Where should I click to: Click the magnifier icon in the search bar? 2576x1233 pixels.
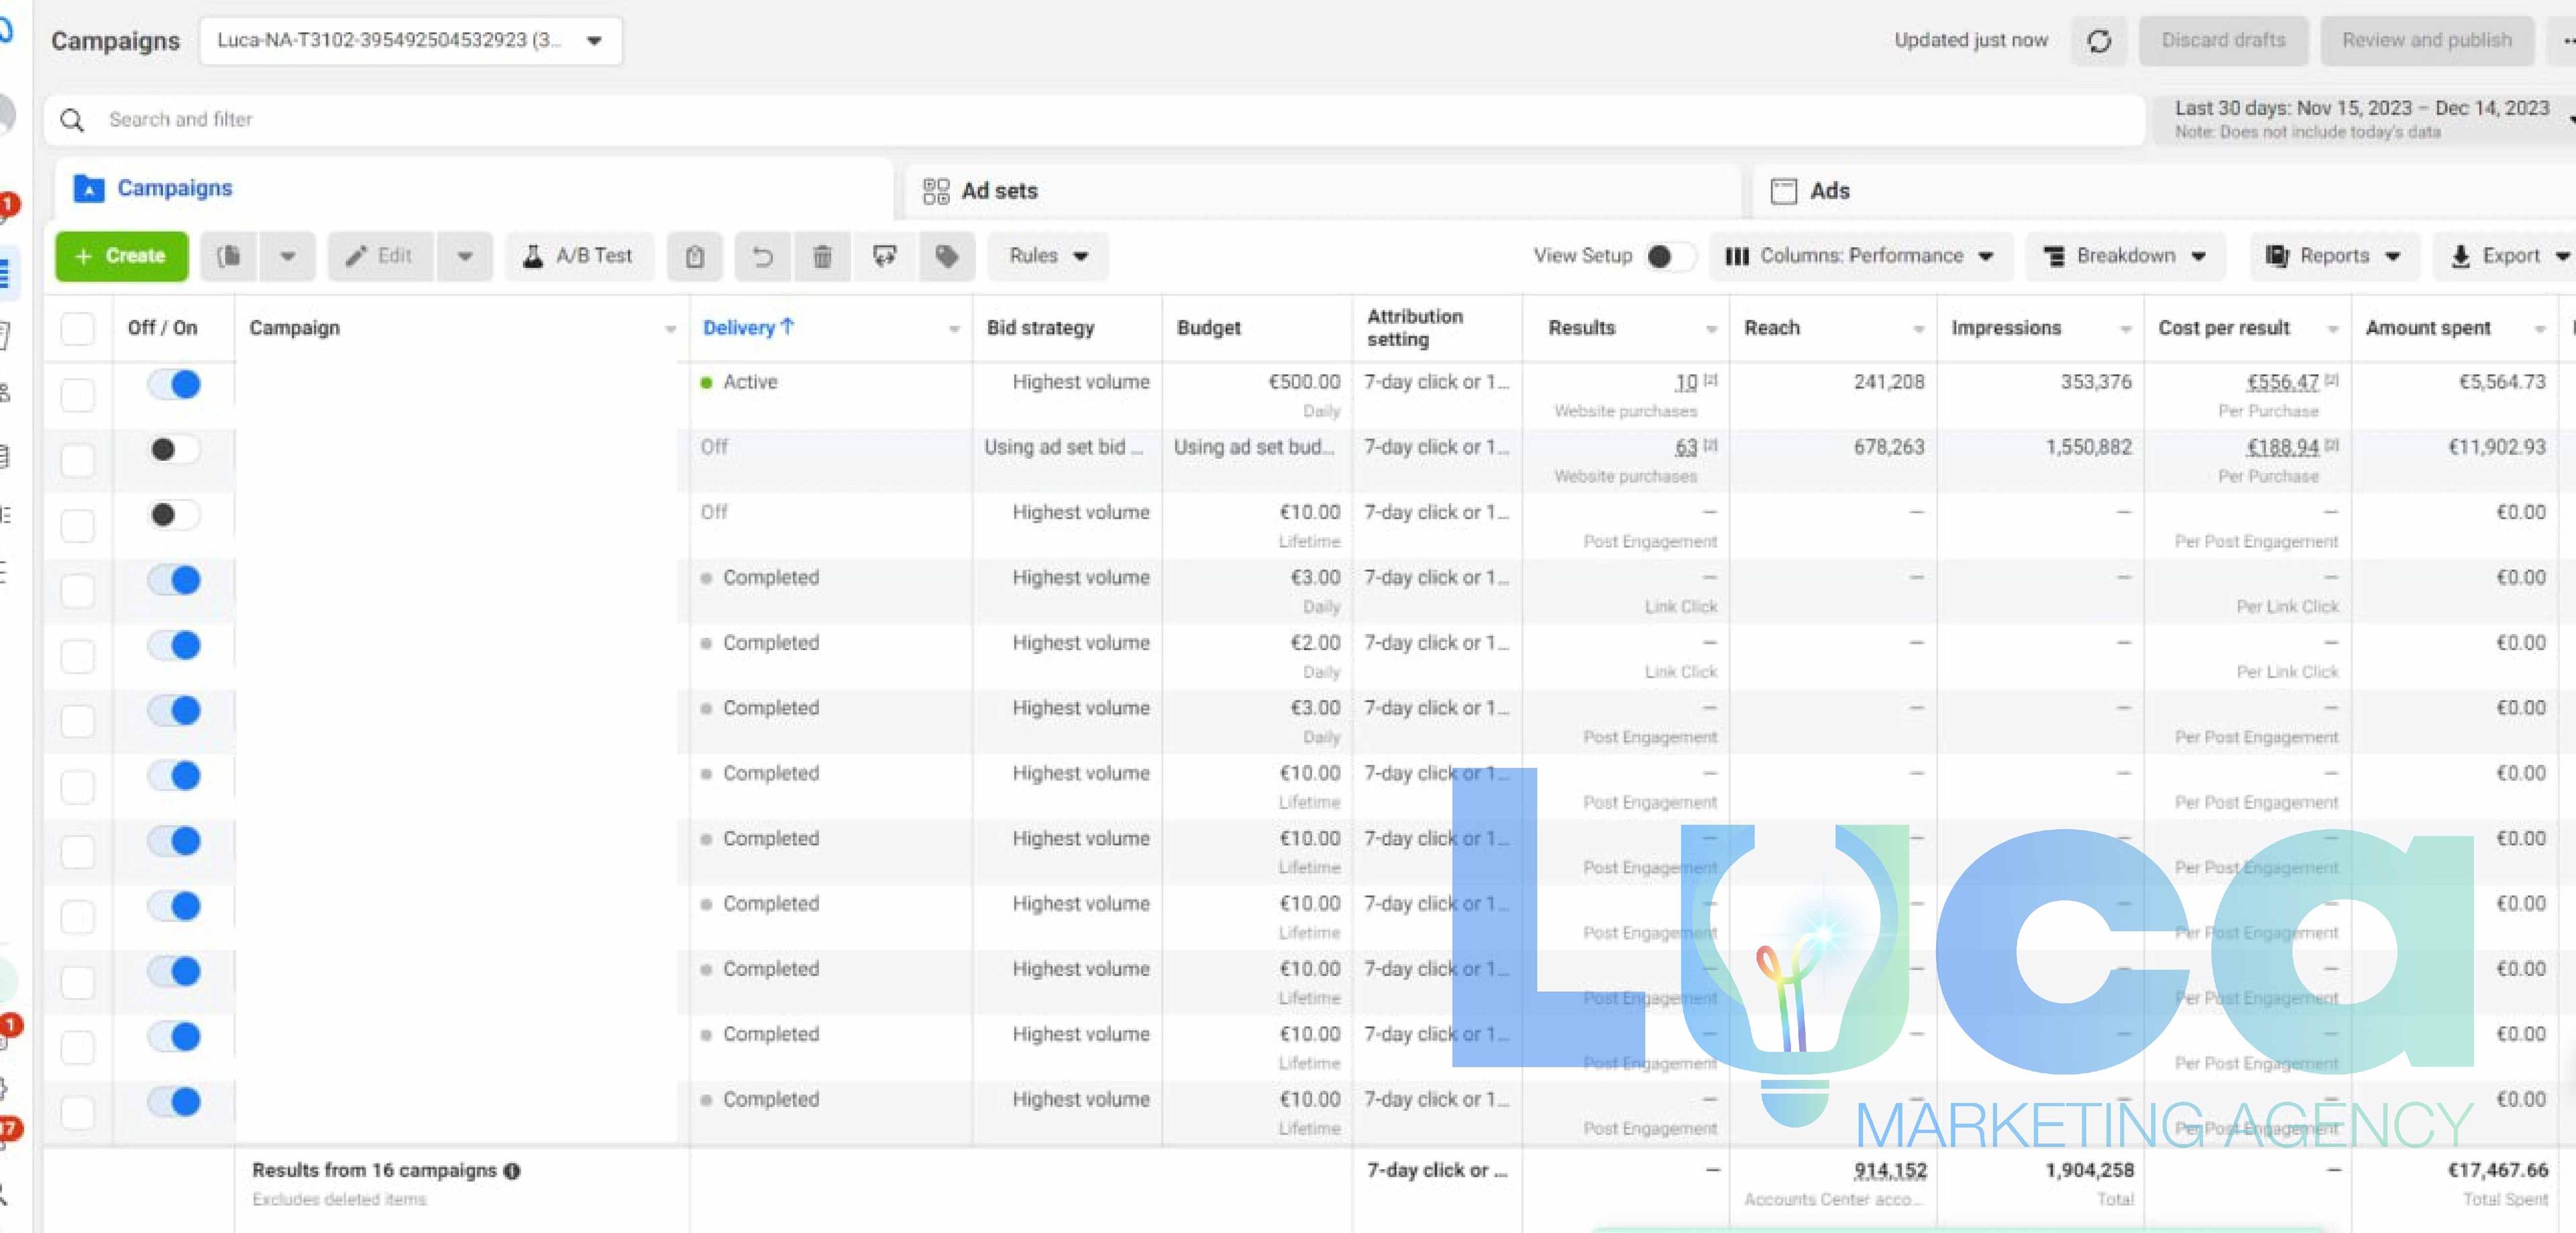click(72, 120)
